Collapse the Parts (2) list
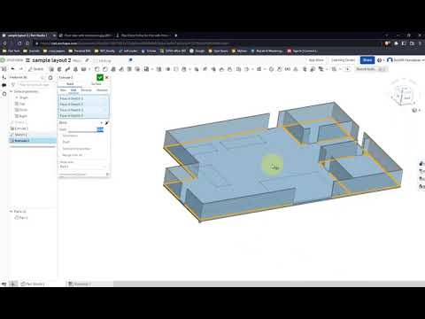This screenshot has width=425, height=319. (12, 212)
